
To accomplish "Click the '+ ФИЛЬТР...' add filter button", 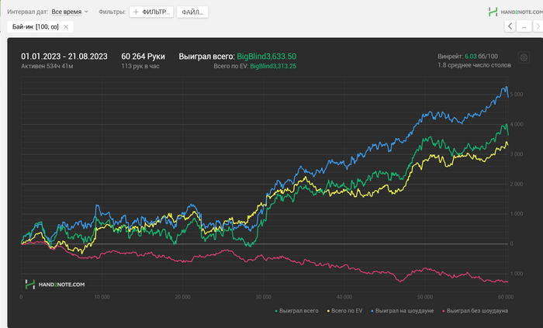I will (x=151, y=12).
